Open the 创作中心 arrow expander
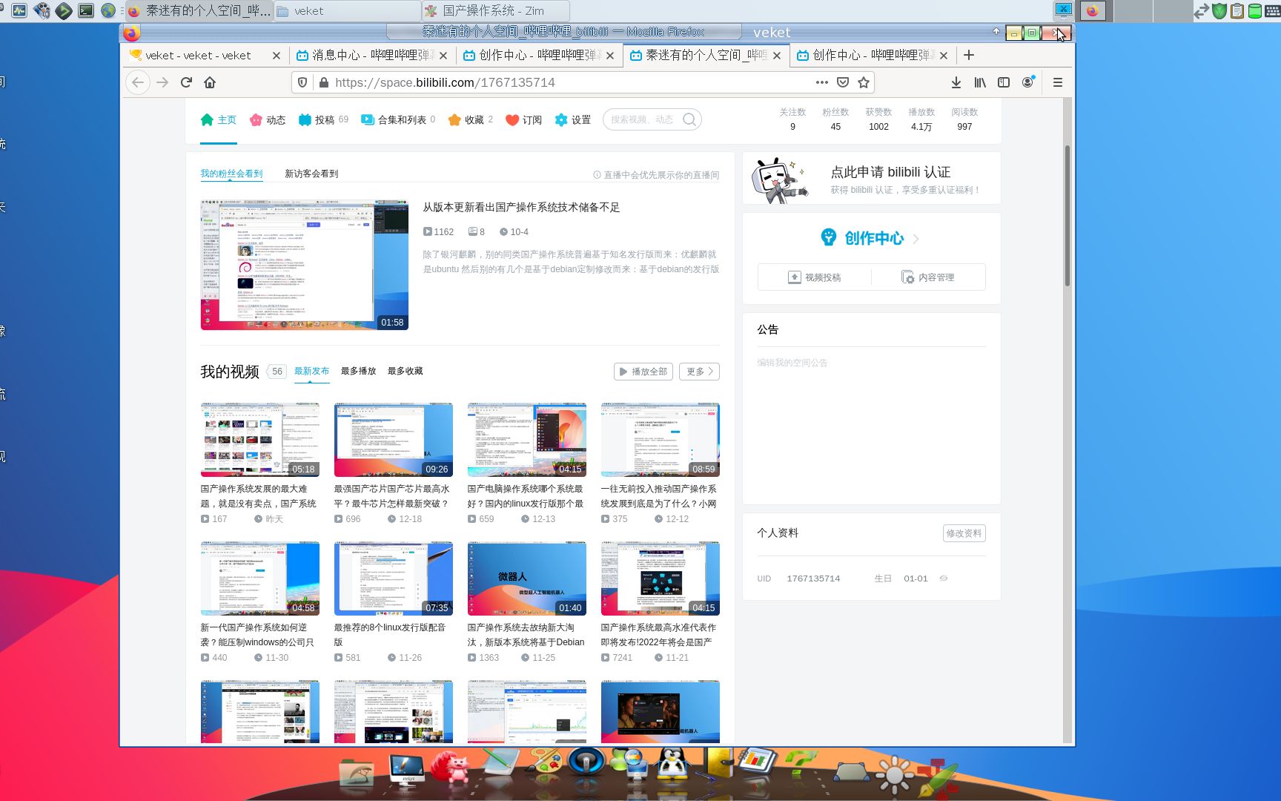 pos(916,239)
